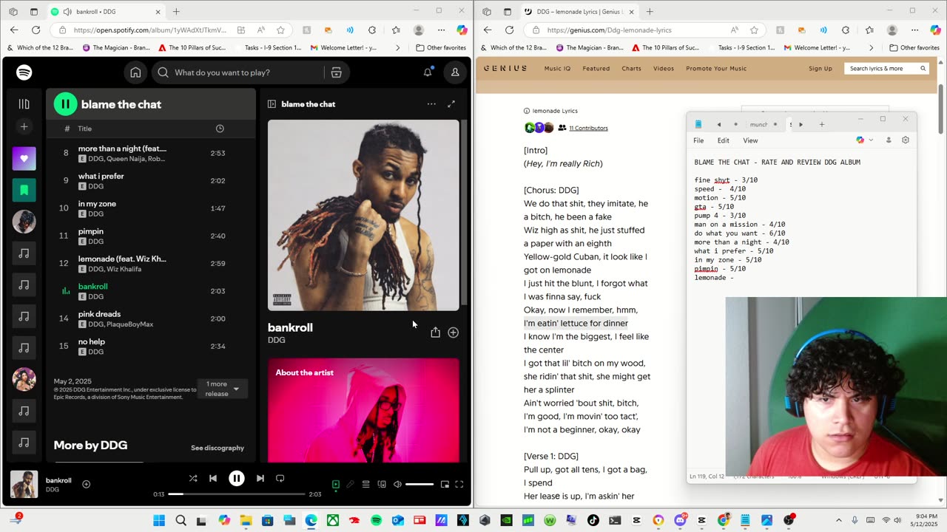Open Liked Songs heart tile
This screenshot has width=947, height=532.
pos(24,158)
